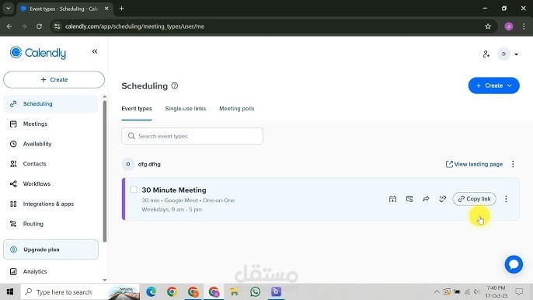Viewport: 533px width, 300px height.
Task: Click the share arrow icon
Action: tap(426, 199)
